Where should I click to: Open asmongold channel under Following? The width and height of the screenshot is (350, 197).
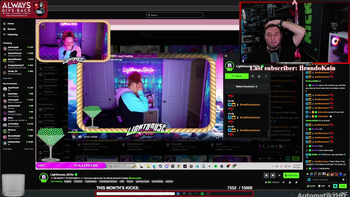click(18, 48)
